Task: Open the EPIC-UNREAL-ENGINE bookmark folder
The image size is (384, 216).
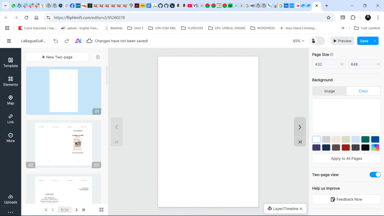Action: (227, 28)
